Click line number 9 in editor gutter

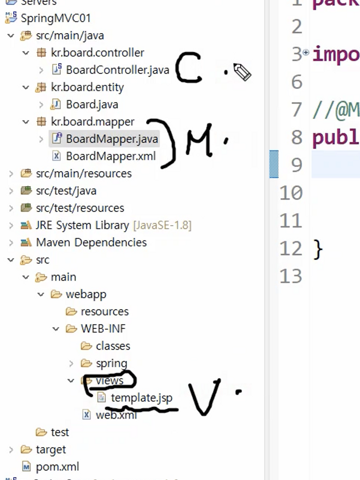tap(297, 165)
